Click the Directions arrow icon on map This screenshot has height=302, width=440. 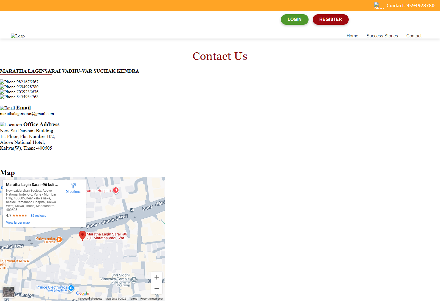73,186
